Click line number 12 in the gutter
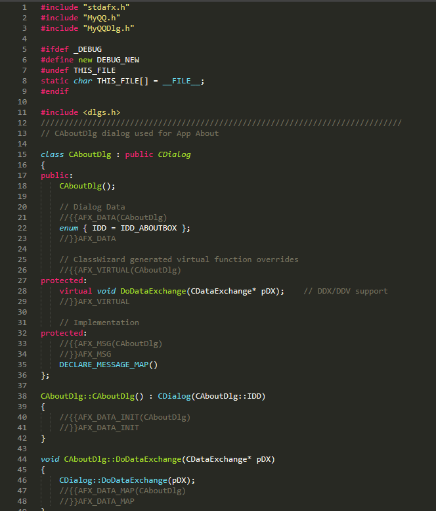 (x=22, y=123)
